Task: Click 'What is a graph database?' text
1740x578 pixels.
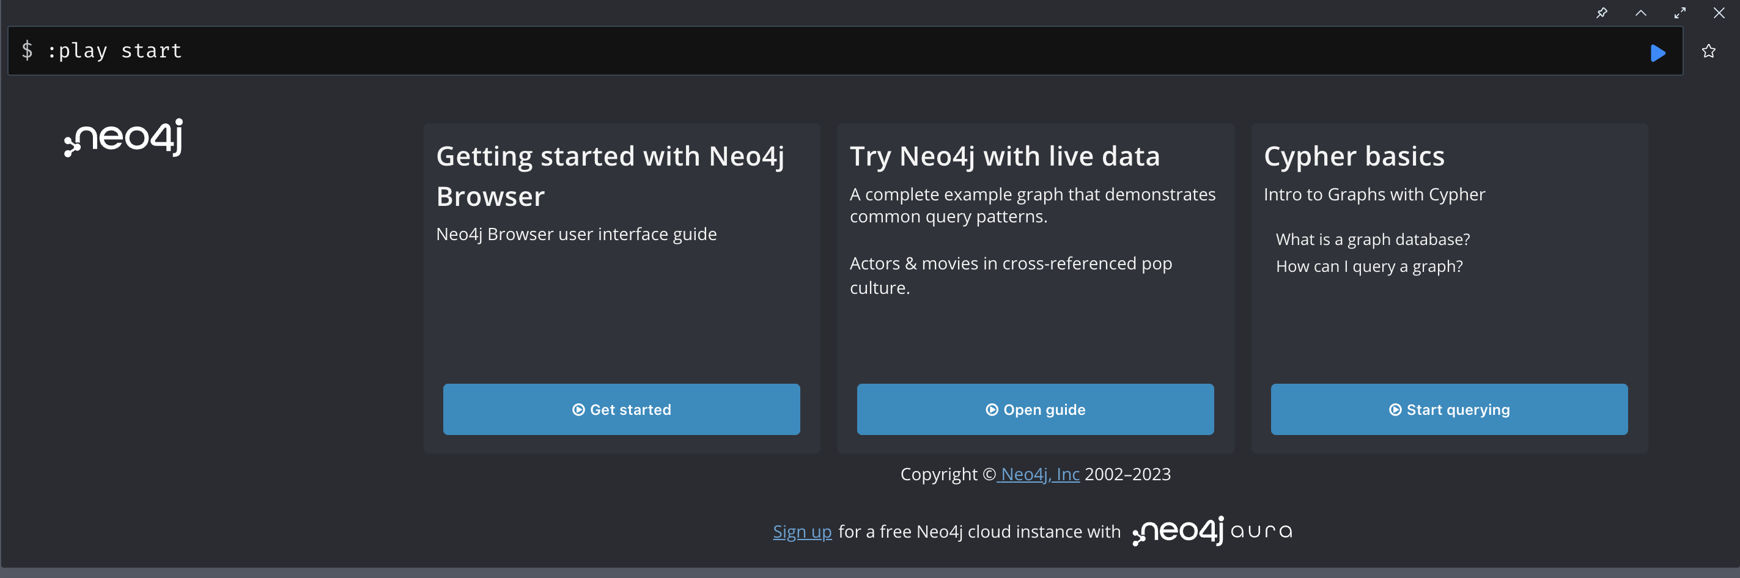Action: [x=1373, y=240]
